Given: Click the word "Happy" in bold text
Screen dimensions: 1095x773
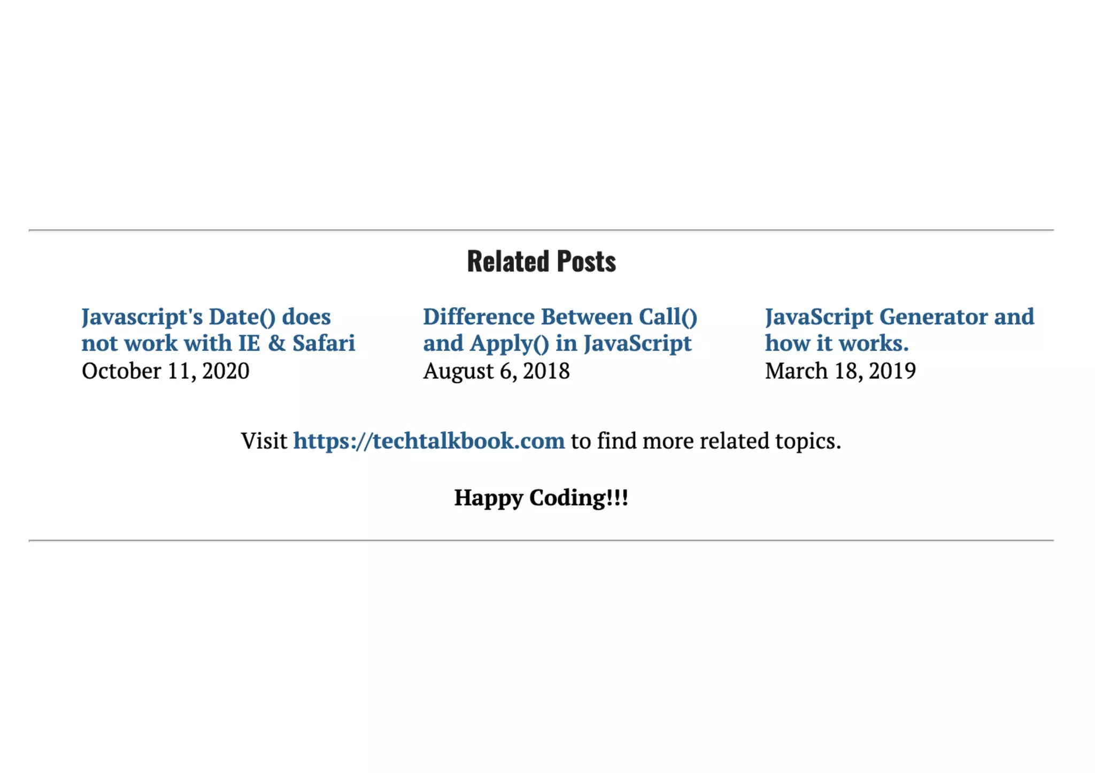Looking at the screenshot, I should click(x=488, y=498).
